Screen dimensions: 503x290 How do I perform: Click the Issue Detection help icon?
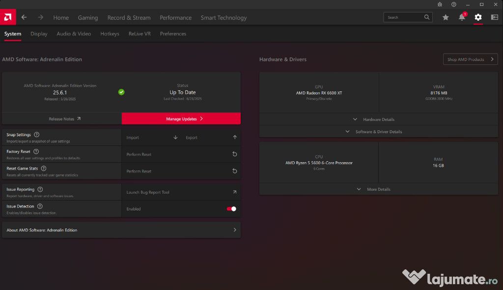(40, 206)
